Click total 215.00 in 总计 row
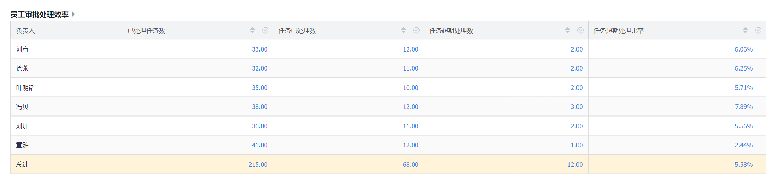 258,165
